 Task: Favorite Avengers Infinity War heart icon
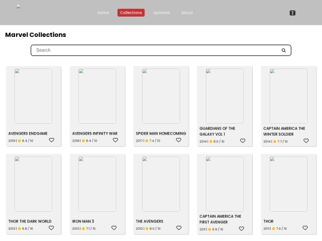[116, 140]
